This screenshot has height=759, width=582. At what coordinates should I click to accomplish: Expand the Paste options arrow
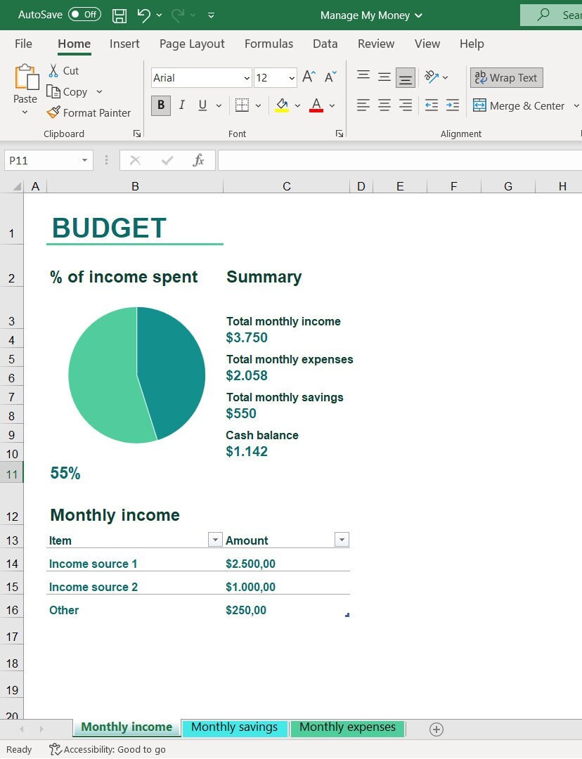coord(25,112)
